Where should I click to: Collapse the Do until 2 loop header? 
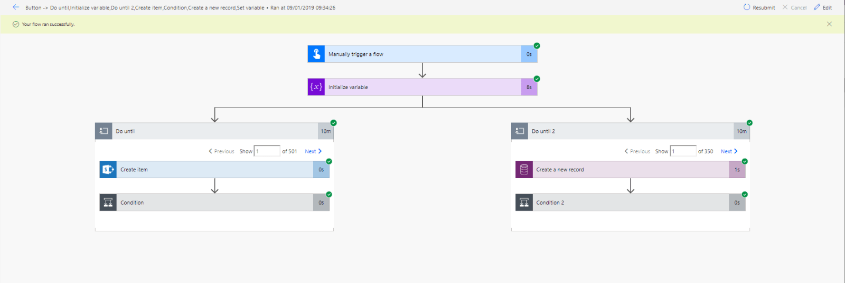pyautogui.click(x=631, y=131)
